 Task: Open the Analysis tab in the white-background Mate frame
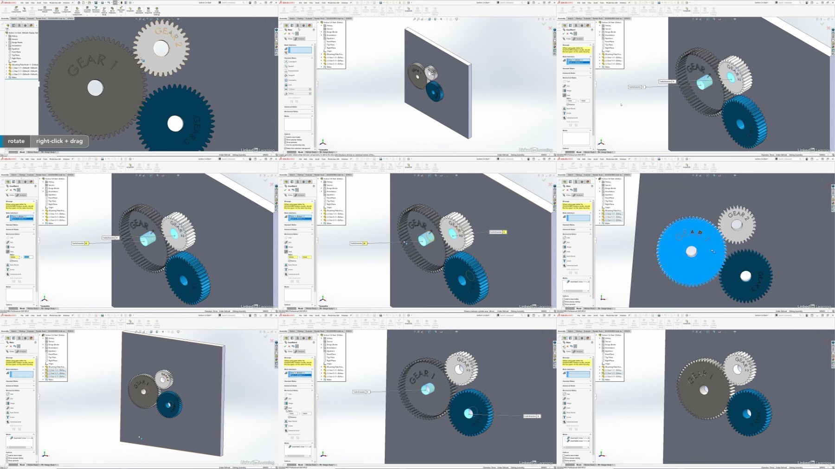(x=299, y=39)
